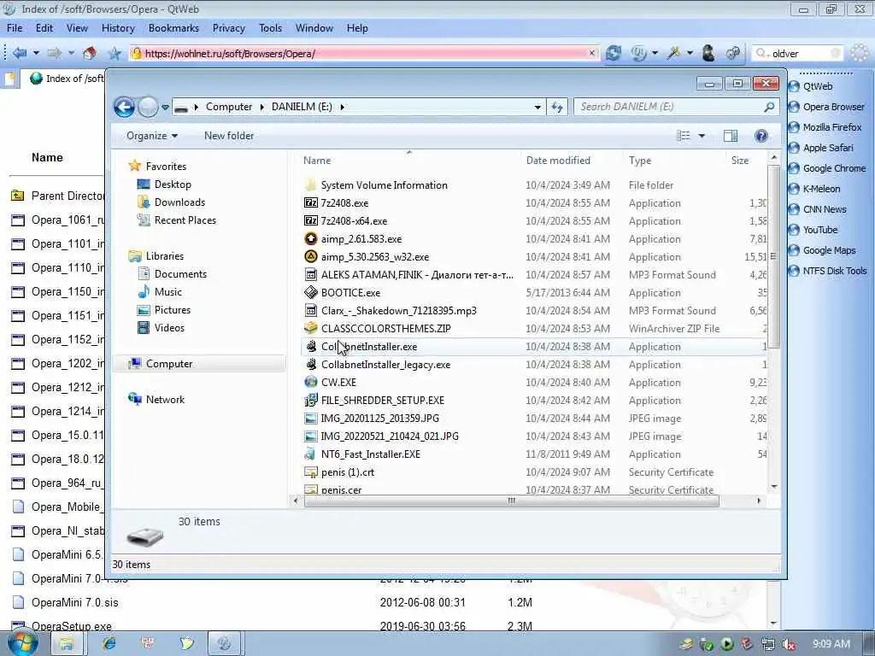Image resolution: width=875 pixels, height=656 pixels.
Task: Open the History menu
Action: point(118,28)
